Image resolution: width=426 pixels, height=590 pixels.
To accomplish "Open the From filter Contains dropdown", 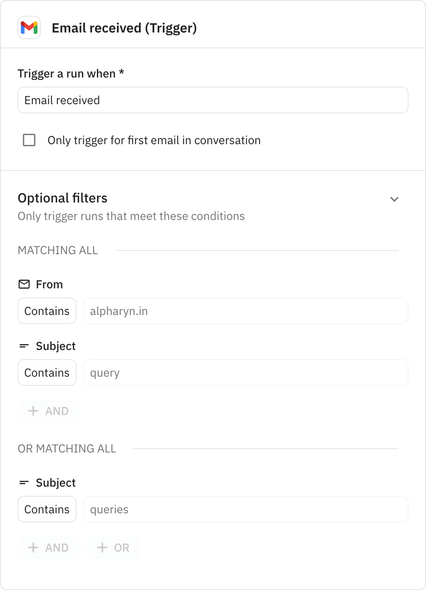I will pyautogui.click(x=47, y=311).
